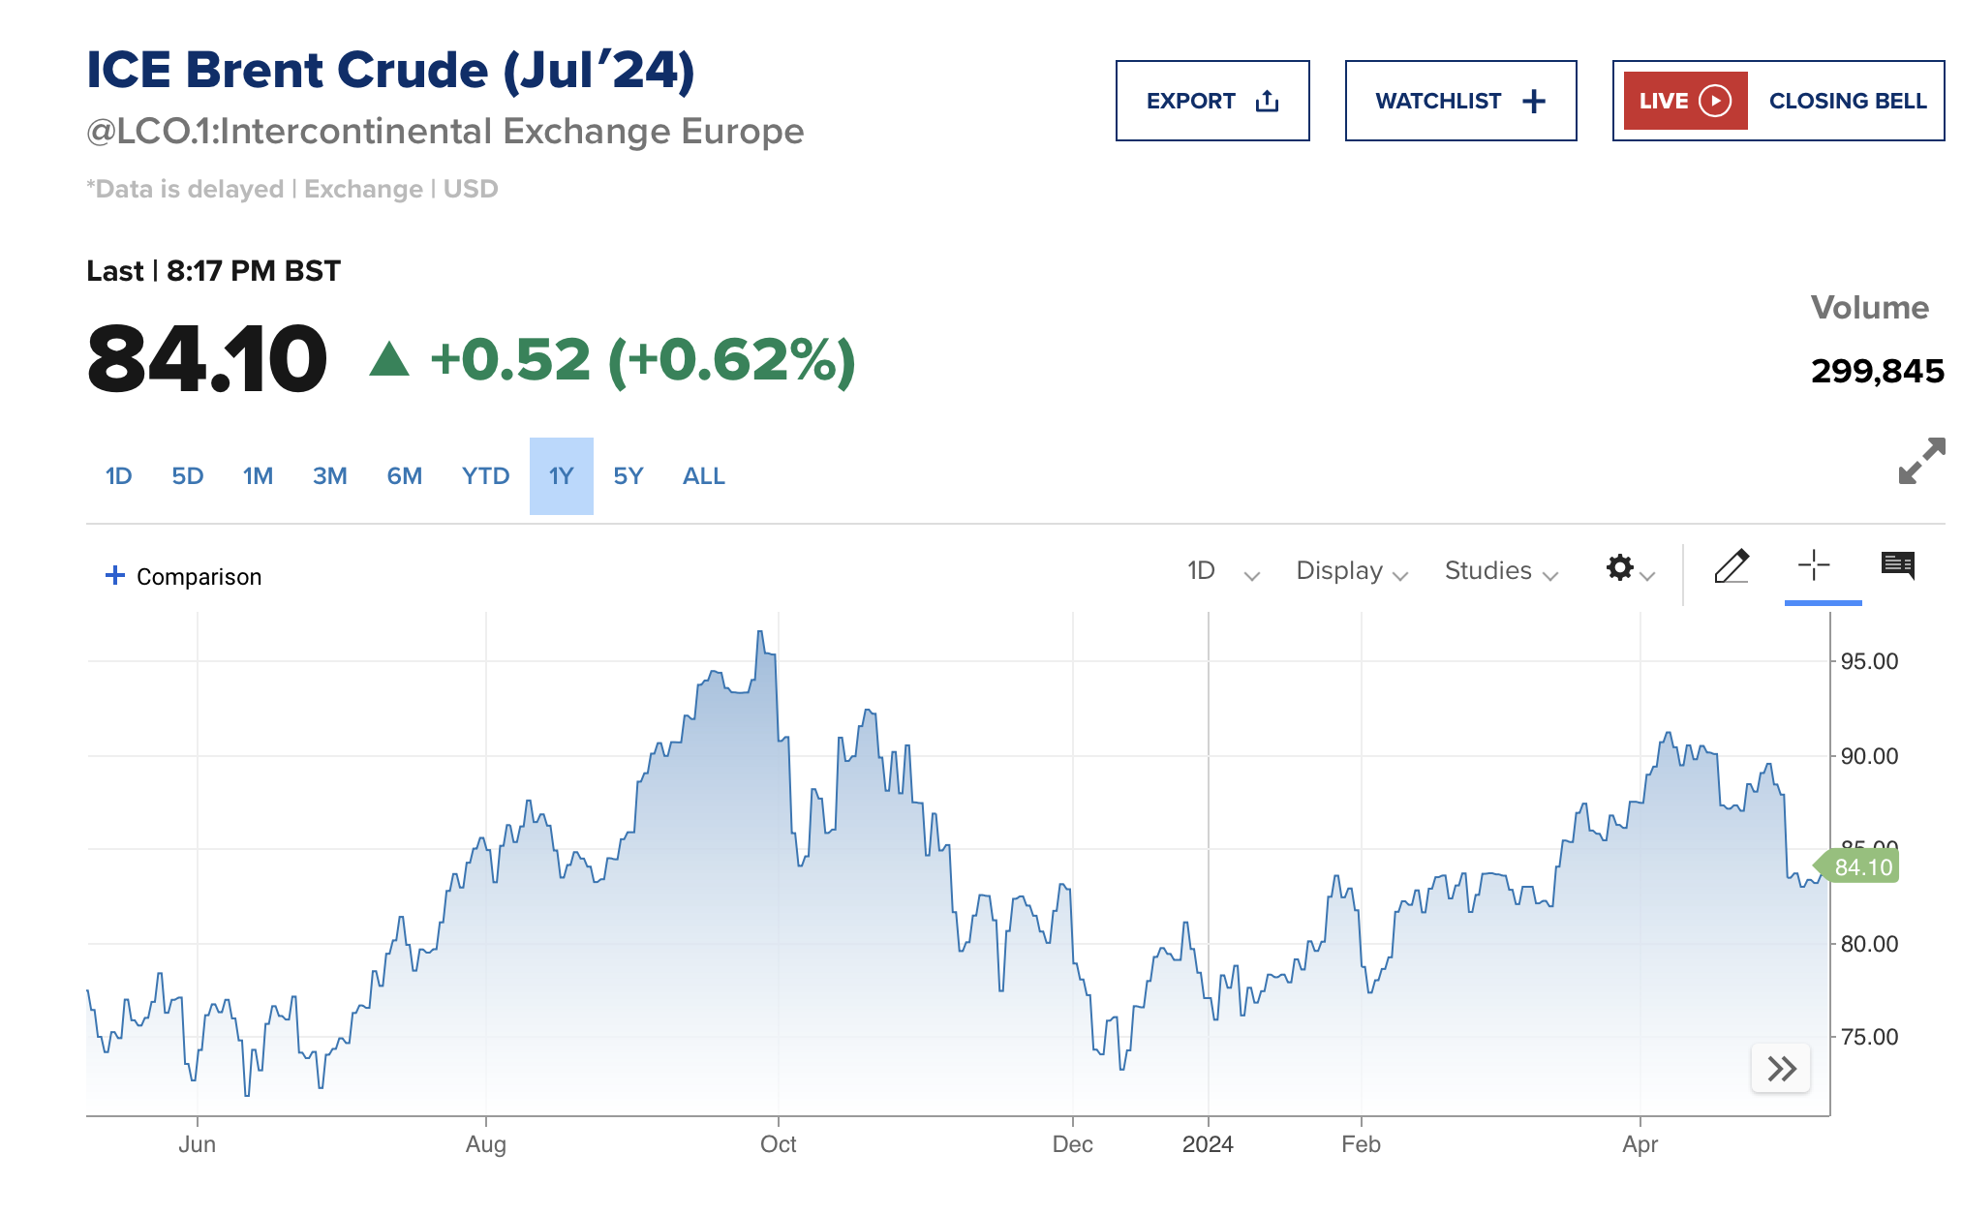Play the live Closing Bell stream
This screenshot has width=1962, height=1214.
coord(1714,101)
